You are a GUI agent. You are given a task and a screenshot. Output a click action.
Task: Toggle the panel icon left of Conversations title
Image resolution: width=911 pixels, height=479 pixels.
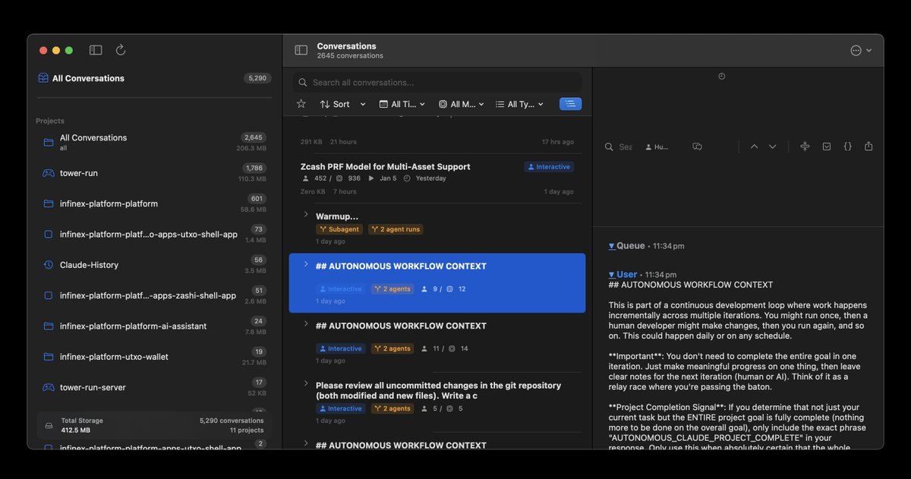(x=301, y=50)
